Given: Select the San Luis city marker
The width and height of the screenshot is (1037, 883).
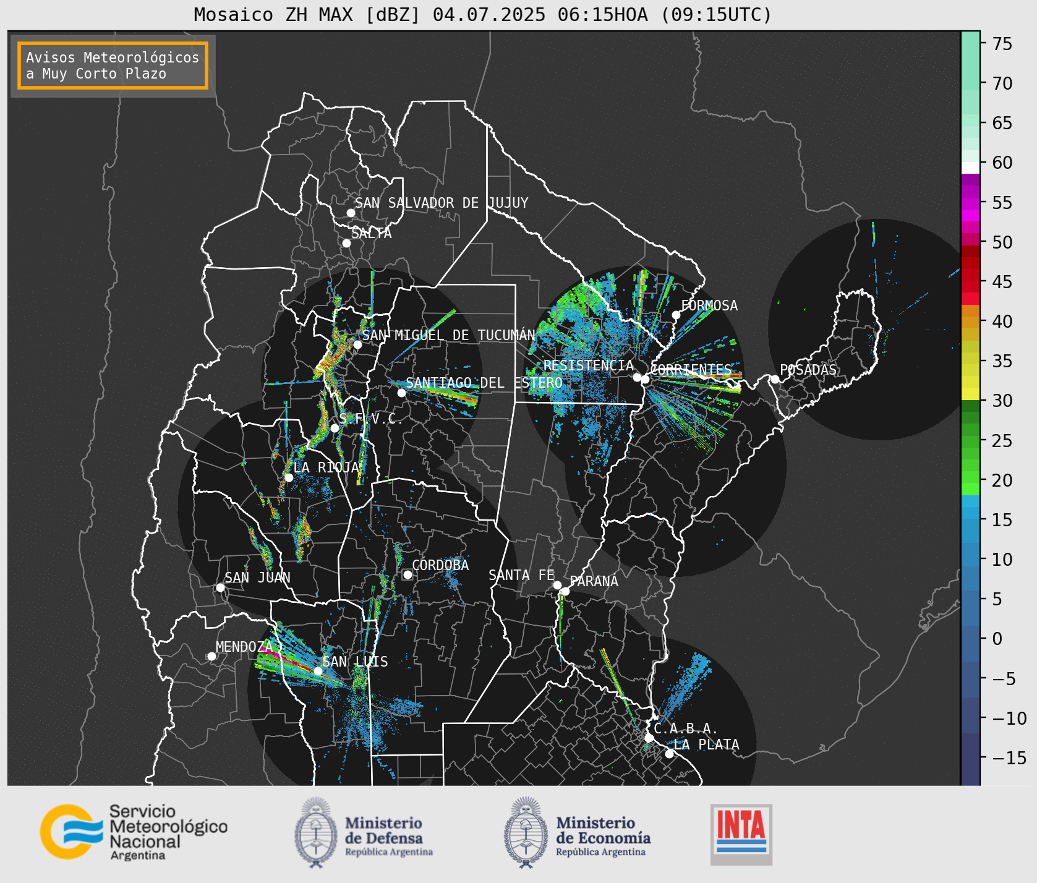Looking at the screenshot, I should 318,671.
